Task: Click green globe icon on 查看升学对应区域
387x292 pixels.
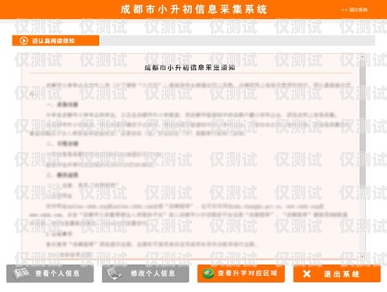Action: tap(208, 273)
